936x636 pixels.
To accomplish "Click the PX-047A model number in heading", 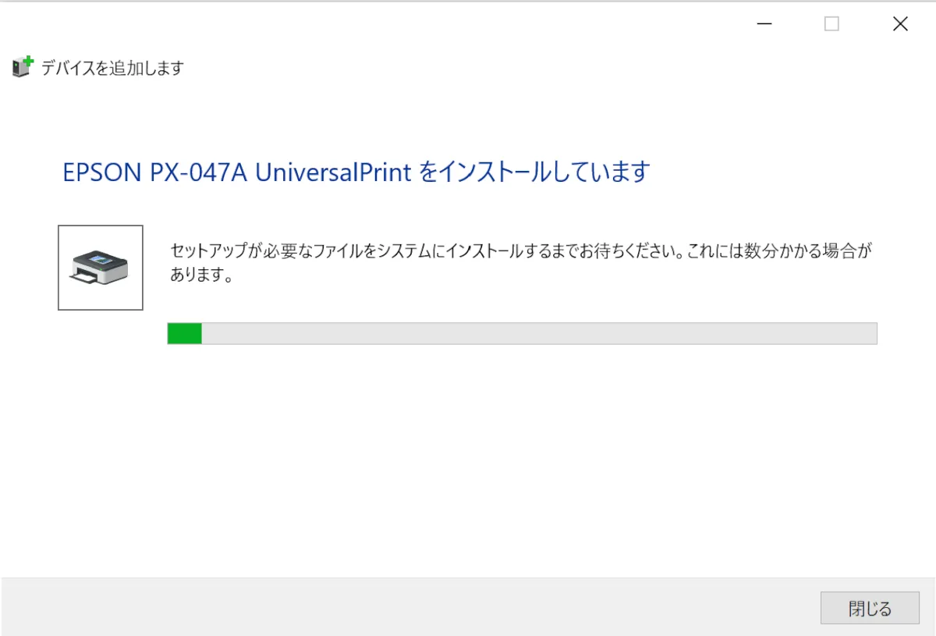I will click(x=197, y=172).
